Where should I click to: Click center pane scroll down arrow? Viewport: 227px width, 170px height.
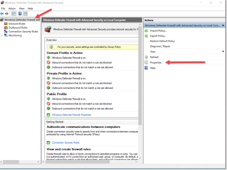(x=140, y=158)
